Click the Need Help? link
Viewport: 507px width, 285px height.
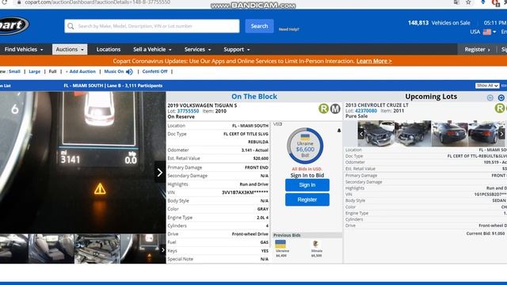(288, 29)
